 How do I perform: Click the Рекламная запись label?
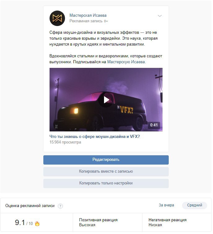click(86, 21)
